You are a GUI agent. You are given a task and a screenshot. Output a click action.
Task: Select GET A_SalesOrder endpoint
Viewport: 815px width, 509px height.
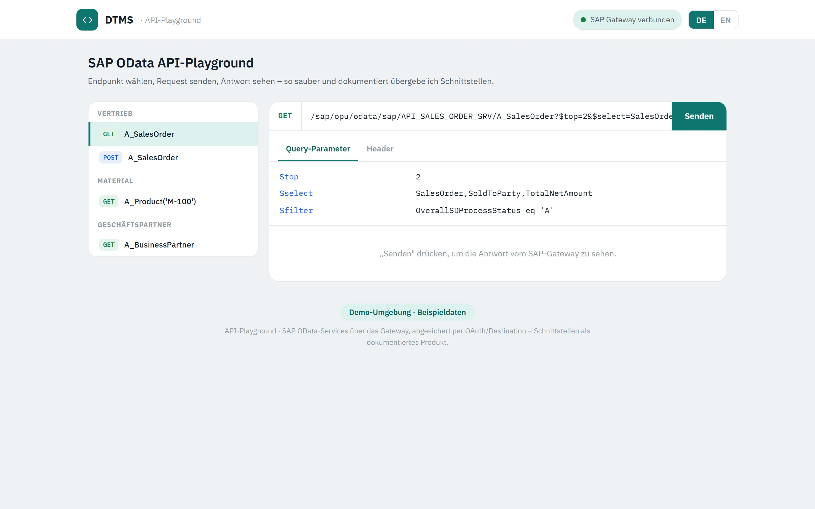point(173,134)
